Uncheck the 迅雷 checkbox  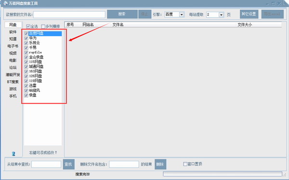coord(26,86)
